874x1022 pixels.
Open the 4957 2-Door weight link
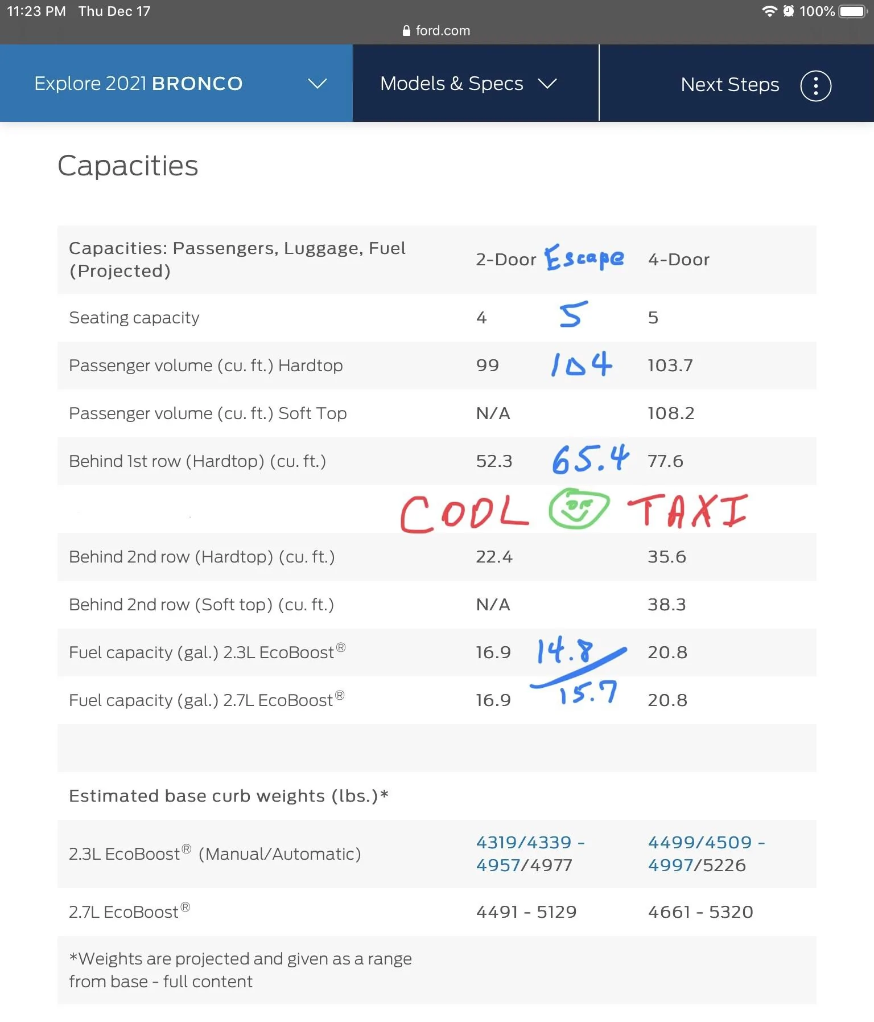(x=498, y=865)
